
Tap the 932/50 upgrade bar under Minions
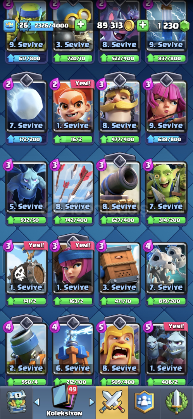(26, 220)
